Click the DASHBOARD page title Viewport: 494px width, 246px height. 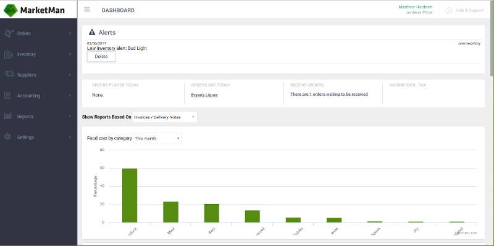coord(118,10)
